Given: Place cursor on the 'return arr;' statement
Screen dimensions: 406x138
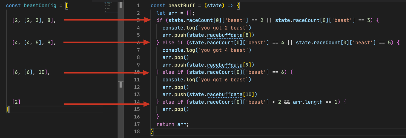Looking at the screenshot, I should pos(172,124).
